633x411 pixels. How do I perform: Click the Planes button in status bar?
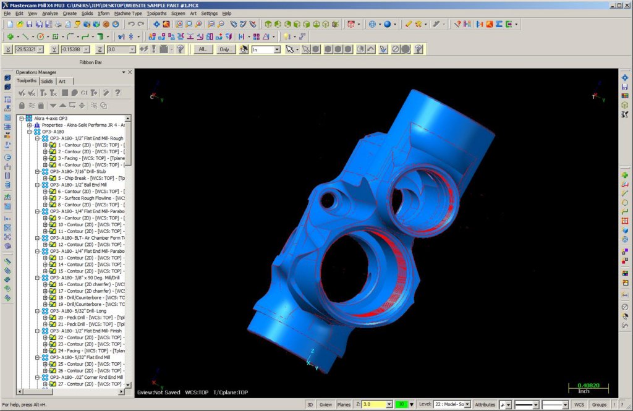click(x=344, y=404)
